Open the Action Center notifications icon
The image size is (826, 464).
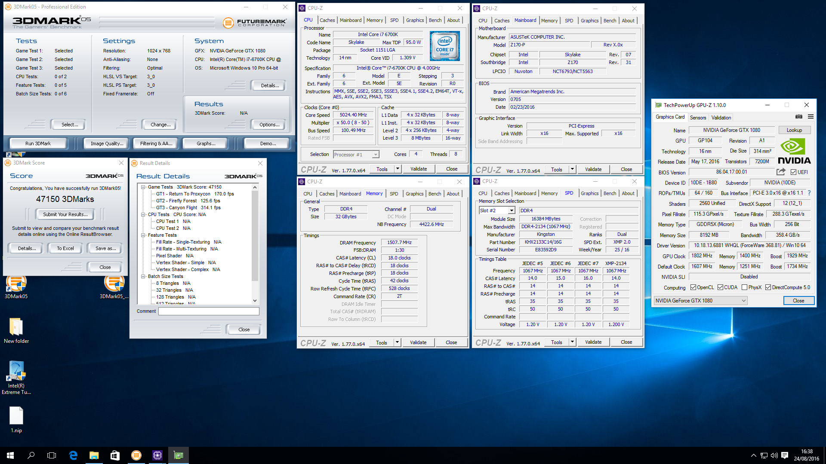point(785,455)
